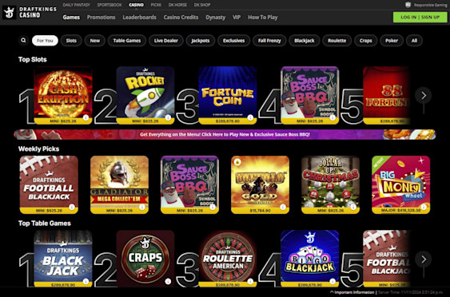Select the Fall Frenzy filter pill
This screenshot has width=450, height=297.
(269, 41)
